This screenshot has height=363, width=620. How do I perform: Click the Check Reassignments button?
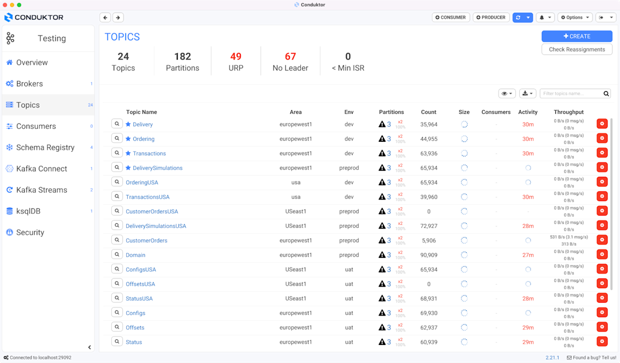(x=577, y=49)
